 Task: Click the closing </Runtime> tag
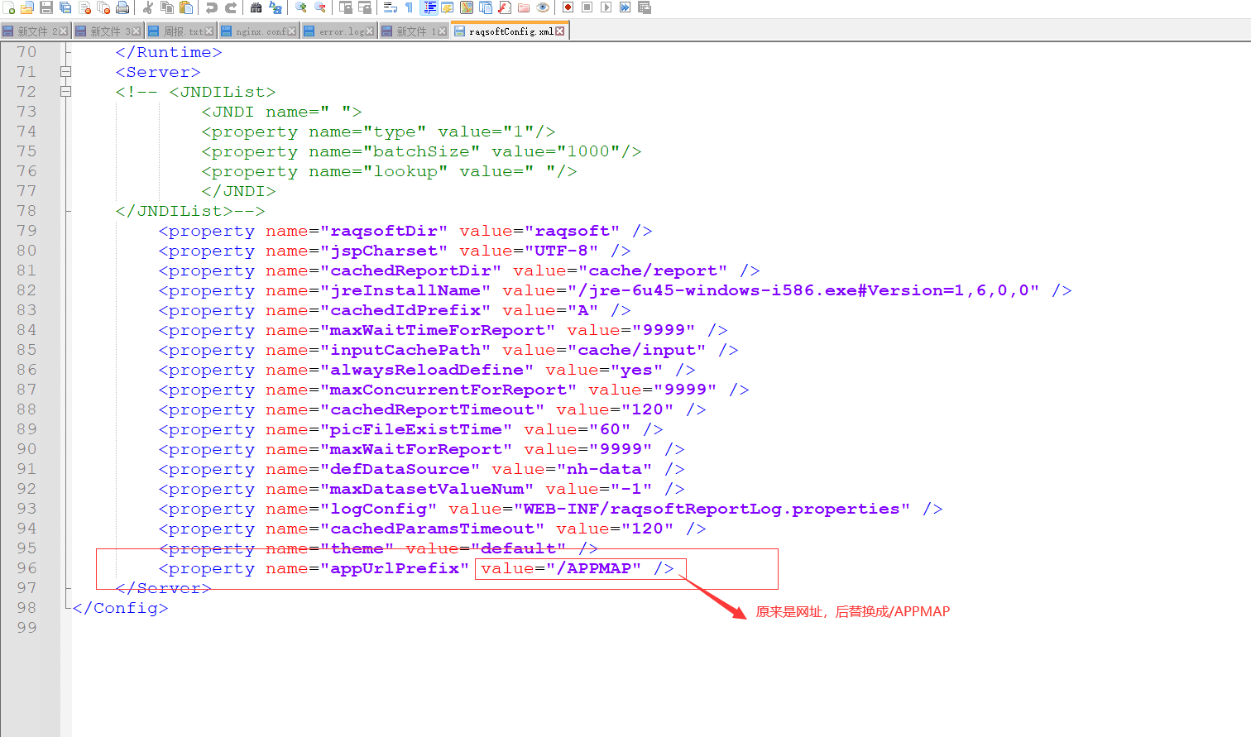(x=169, y=52)
